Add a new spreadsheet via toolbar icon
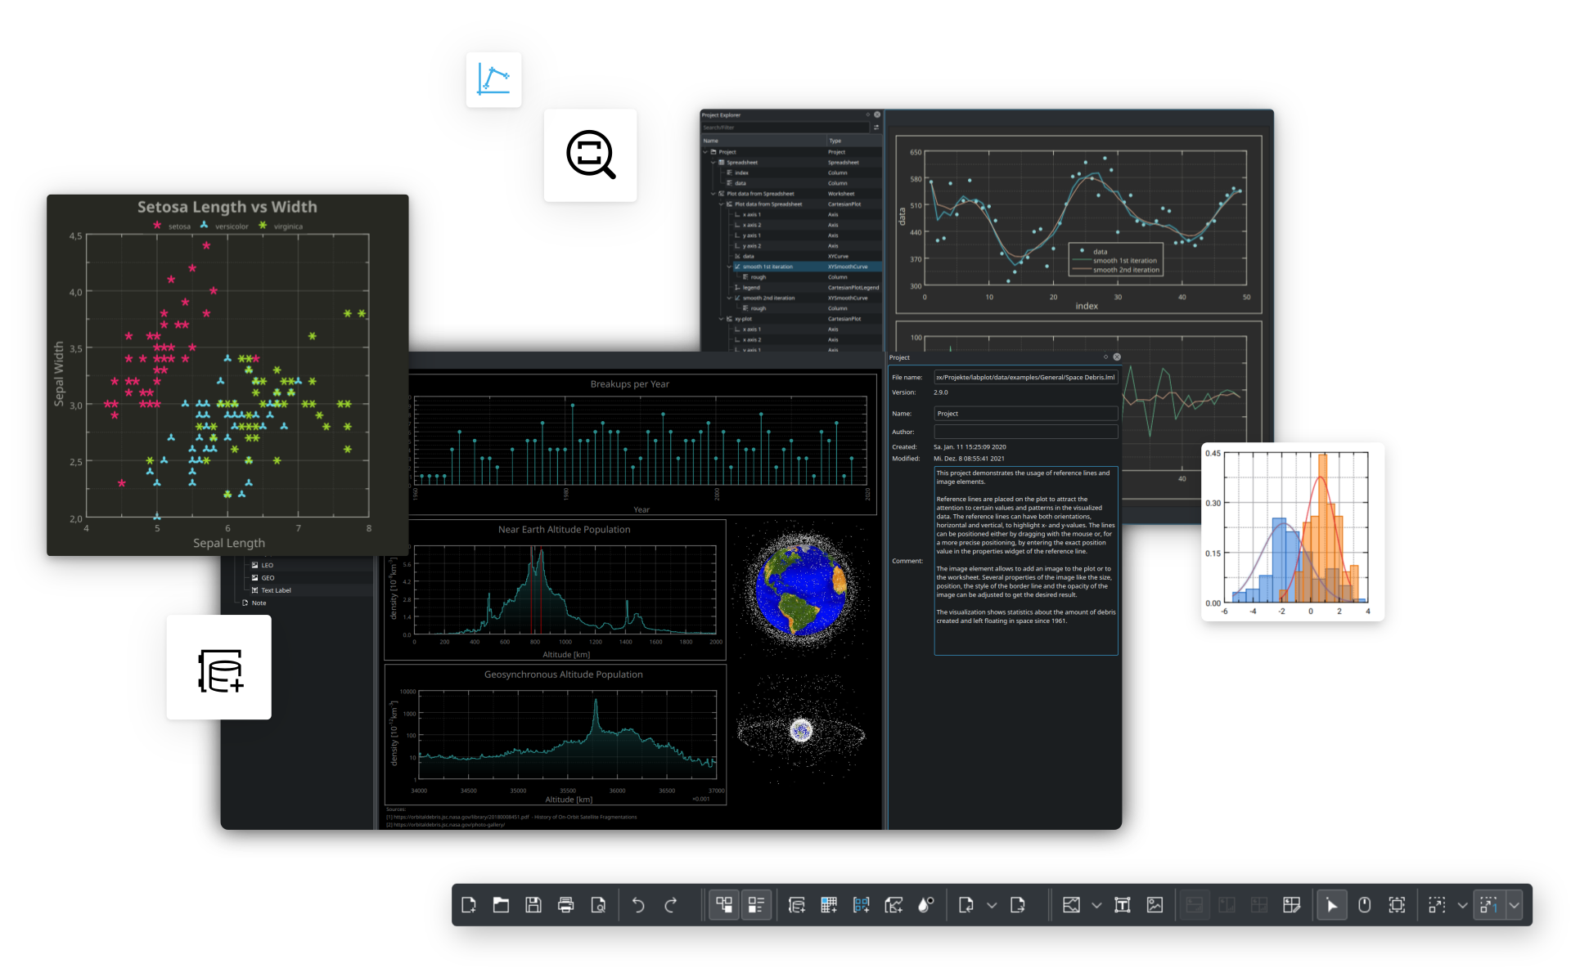The width and height of the screenshot is (1571, 968). tap(829, 905)
